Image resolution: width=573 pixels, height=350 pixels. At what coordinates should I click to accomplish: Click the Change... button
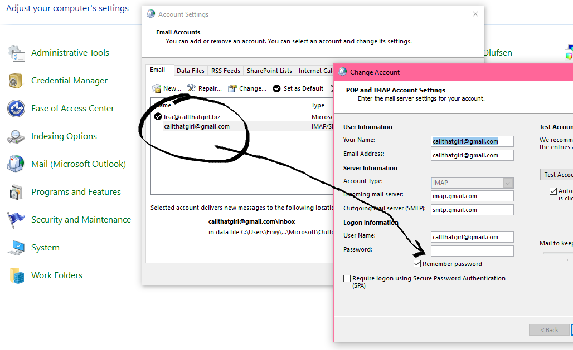tap(247, 88)
